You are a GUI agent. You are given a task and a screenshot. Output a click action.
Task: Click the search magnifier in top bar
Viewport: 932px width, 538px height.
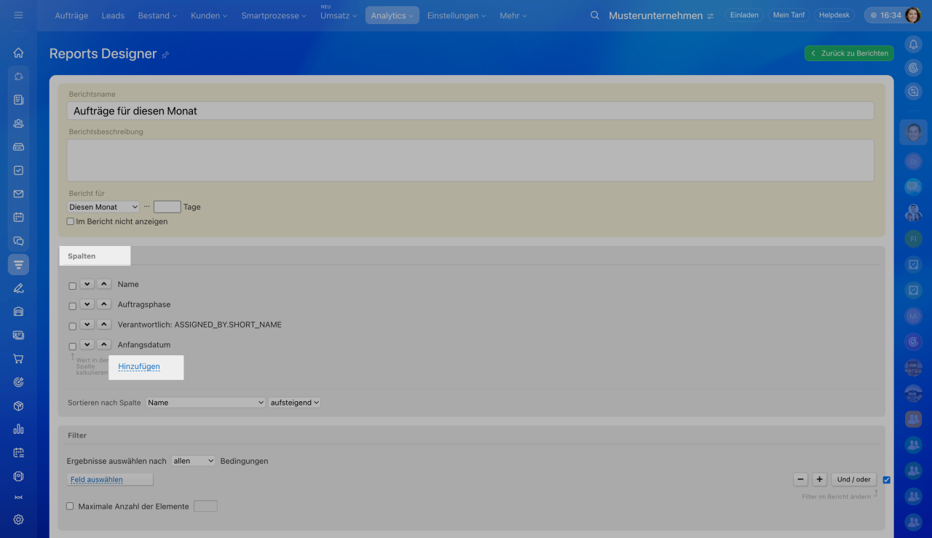(x=595, y=15)
